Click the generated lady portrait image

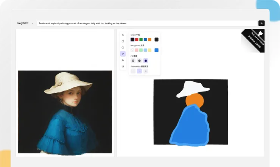click(65, 112)
